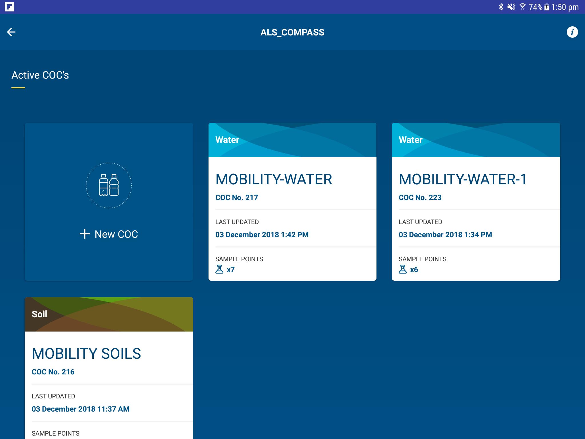Open the MOBILITY-WATER-1 COC card

(476, 202)
